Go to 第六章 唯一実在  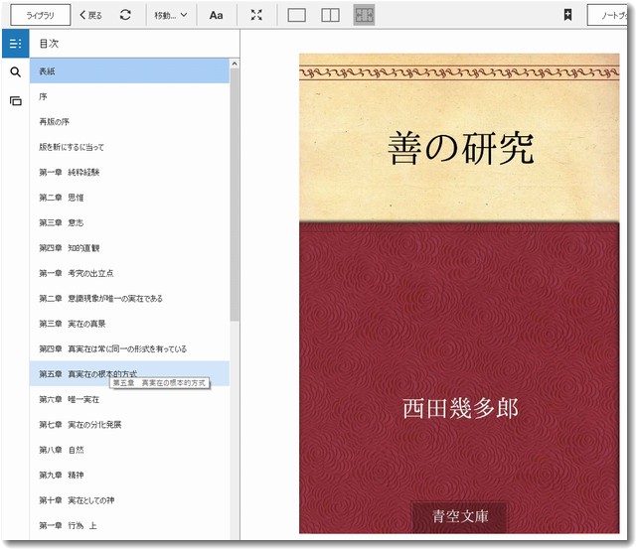[x=129, y=399]
